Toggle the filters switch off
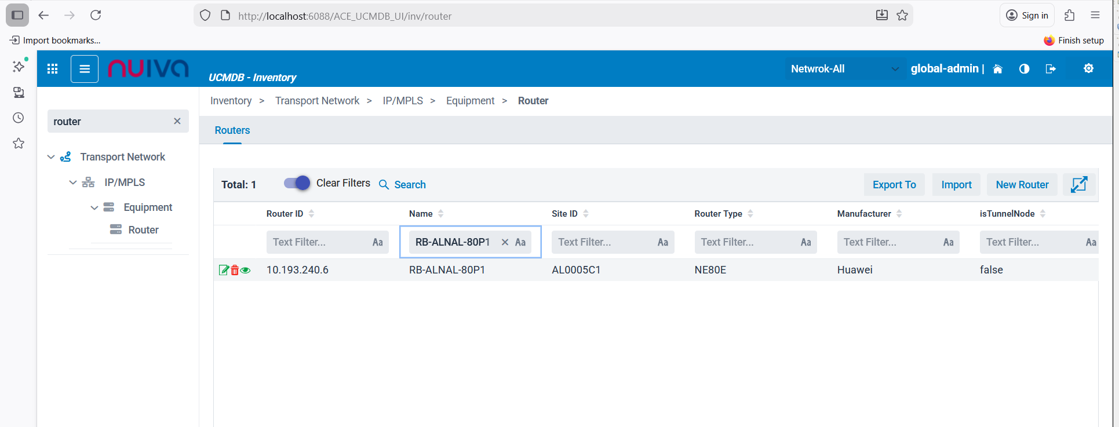This screenshot has width=1119, height=427. click(297, 183)
